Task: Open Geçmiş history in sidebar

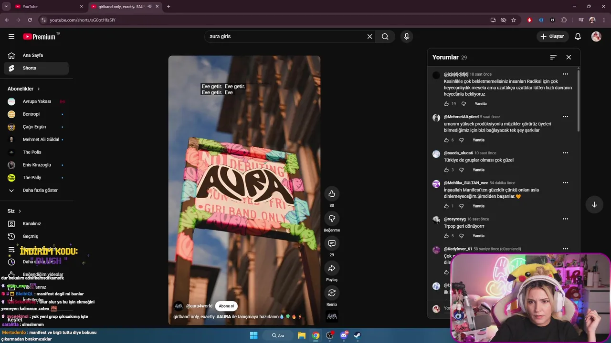Action: click(x=36, y=236)
